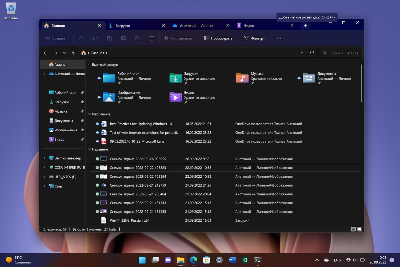Open a new tab with the plus button

(x=305, y=25)
